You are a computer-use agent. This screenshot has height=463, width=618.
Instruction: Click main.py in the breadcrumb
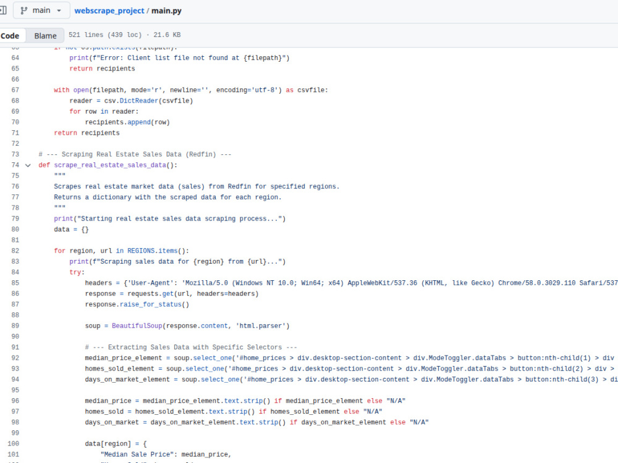coord(166,10)
